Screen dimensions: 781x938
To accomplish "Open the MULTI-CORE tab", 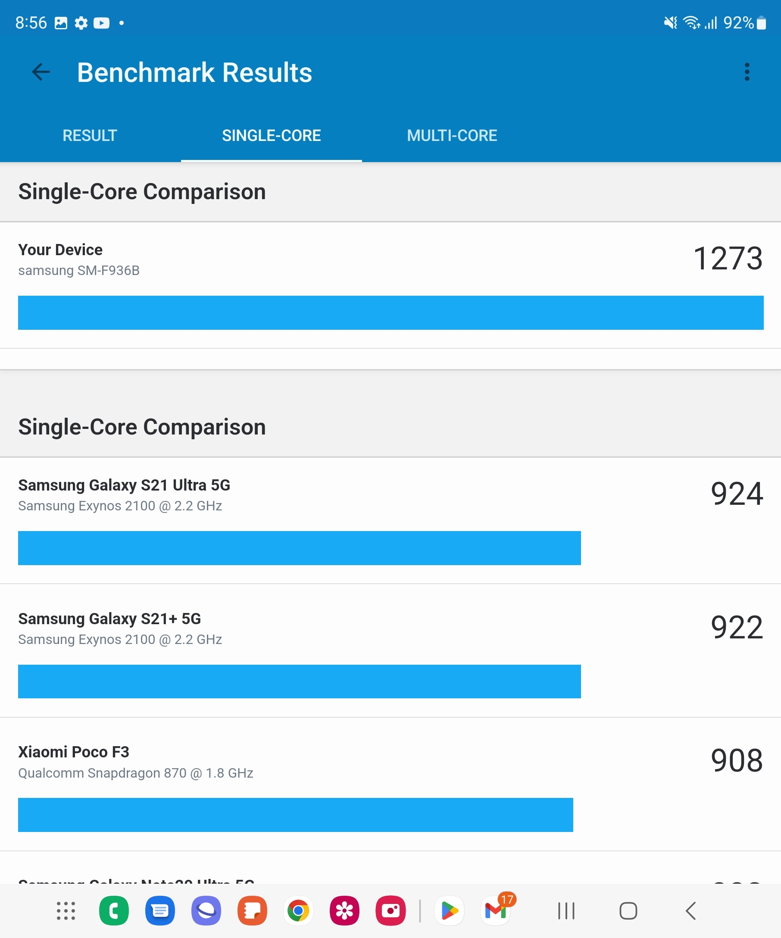I will 452,135.
